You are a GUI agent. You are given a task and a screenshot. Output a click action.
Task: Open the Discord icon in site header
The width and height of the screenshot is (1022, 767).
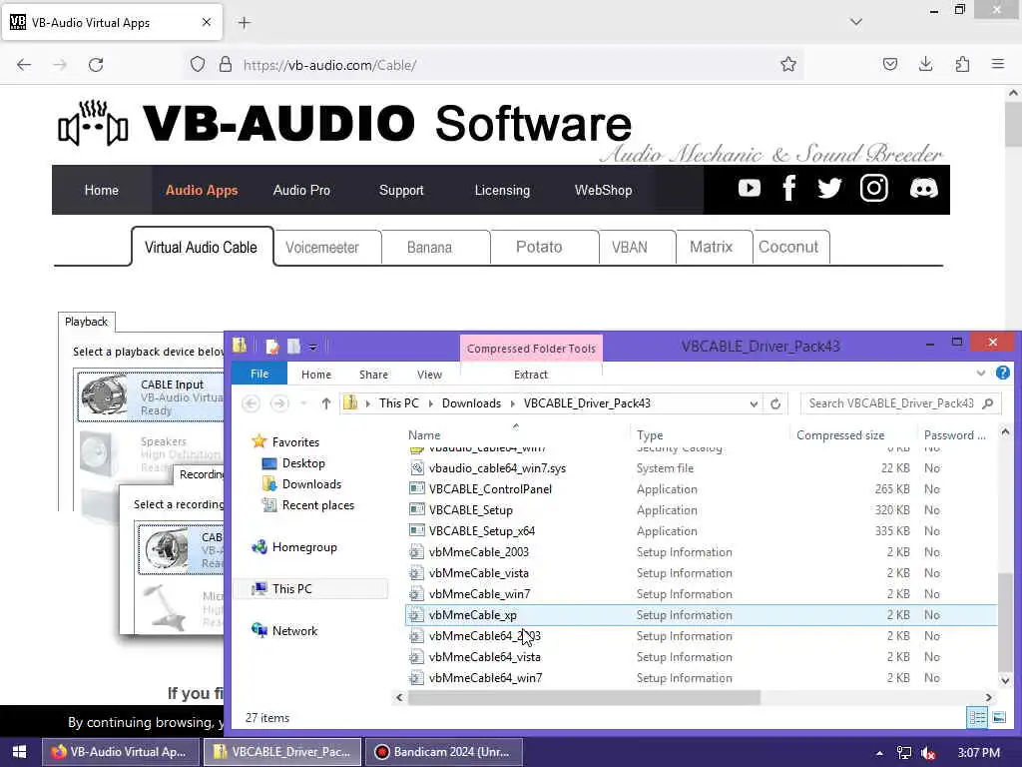tap(923, 189)
